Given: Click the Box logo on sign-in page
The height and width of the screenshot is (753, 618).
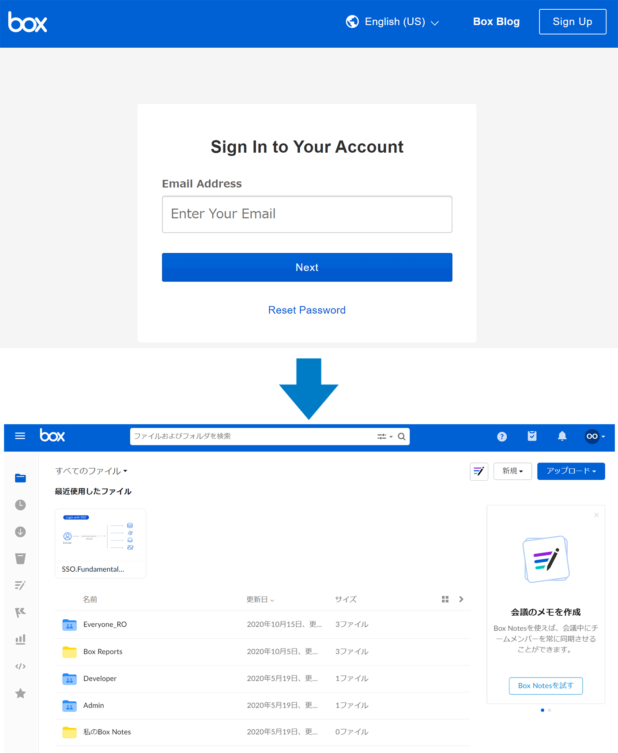Looking at the screenshot, I should 27,22.
